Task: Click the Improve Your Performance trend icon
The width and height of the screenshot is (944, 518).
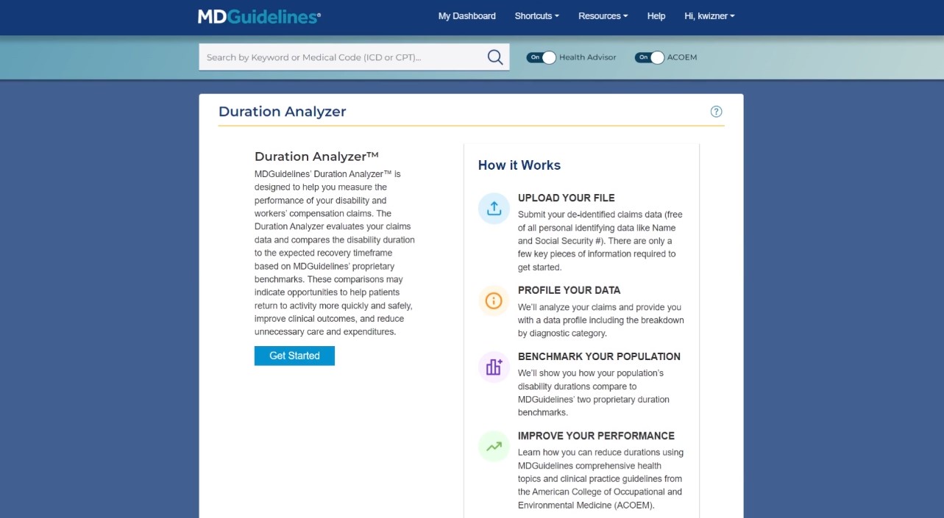Action: coord(493,446)
